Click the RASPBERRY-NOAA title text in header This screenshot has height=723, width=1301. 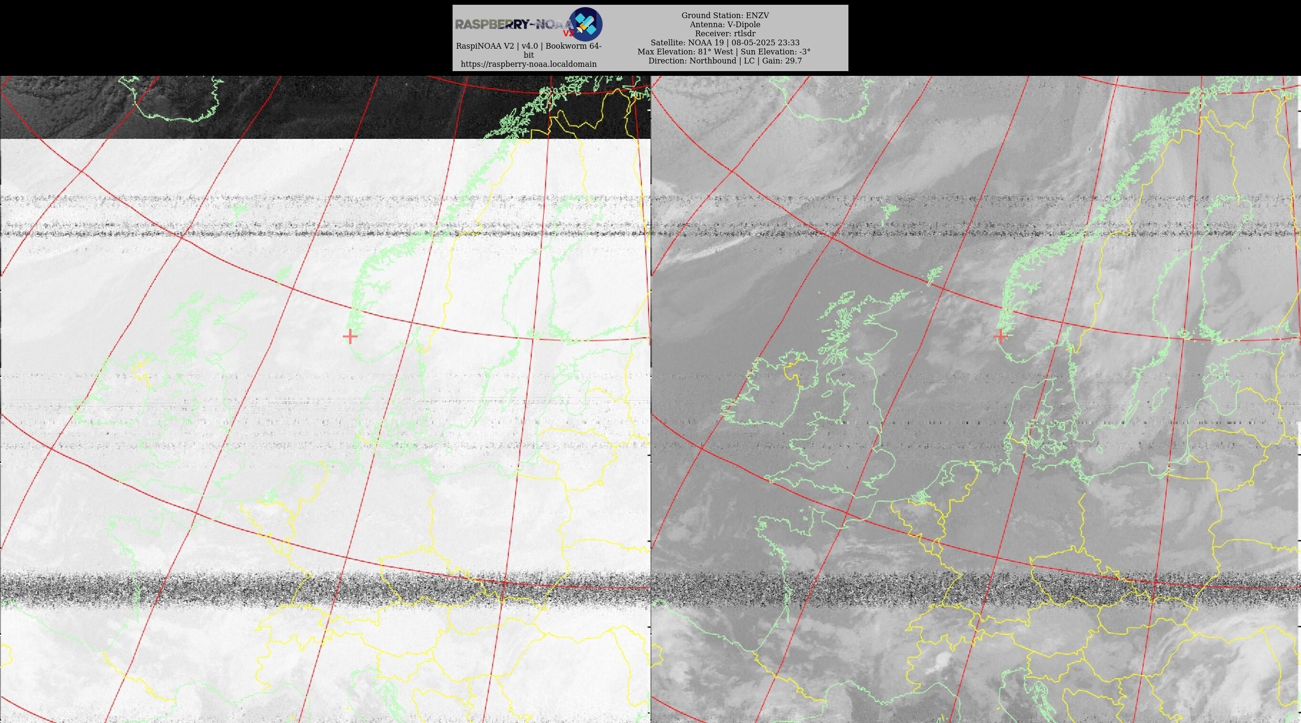coord(514,24)
